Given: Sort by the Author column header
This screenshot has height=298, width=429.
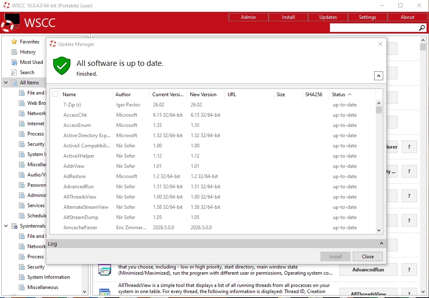Looking at the screenshot, I should (x=131, y=95).
